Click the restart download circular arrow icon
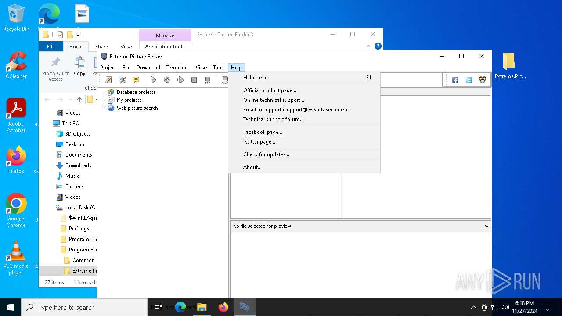This screenshot has width=562, height=316. pos(167,80)
